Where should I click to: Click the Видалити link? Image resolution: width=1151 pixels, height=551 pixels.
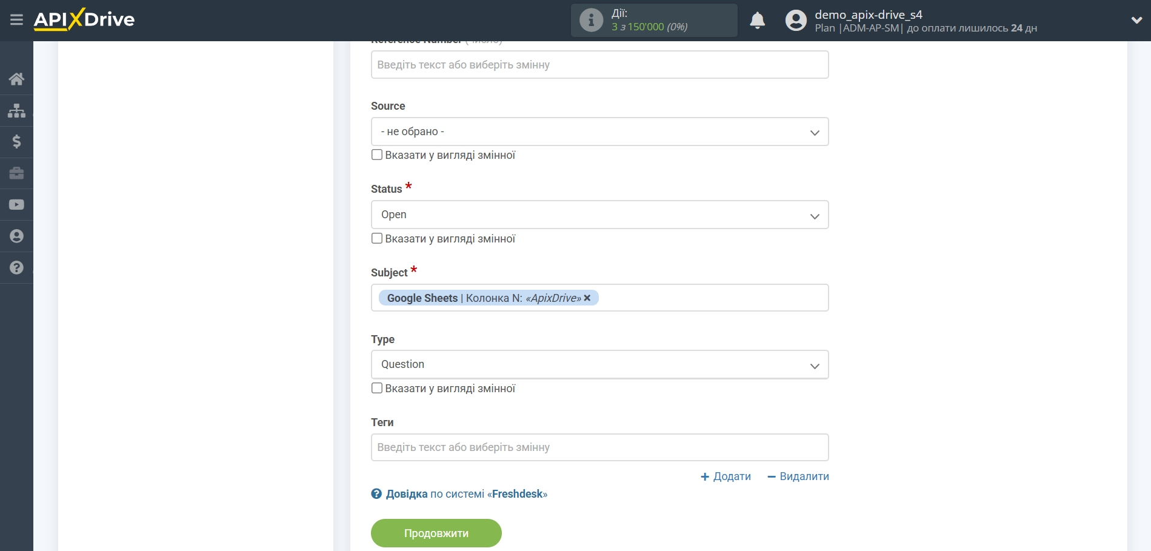(x=798, y=476)
